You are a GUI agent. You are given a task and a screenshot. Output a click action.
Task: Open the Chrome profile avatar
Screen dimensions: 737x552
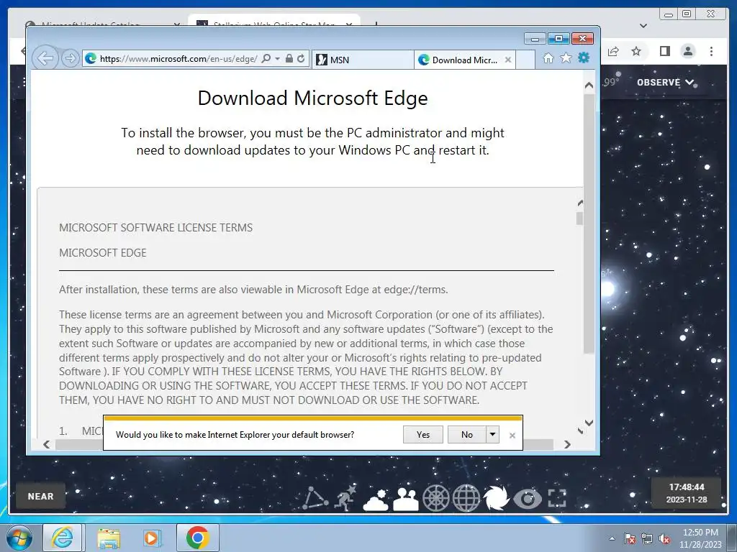tap(687, 51)
